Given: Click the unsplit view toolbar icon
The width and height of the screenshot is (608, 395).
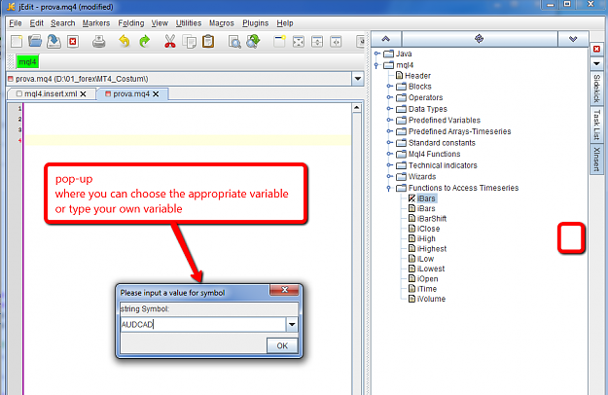Looking at the screenshot, I should (x=299, y=41).
